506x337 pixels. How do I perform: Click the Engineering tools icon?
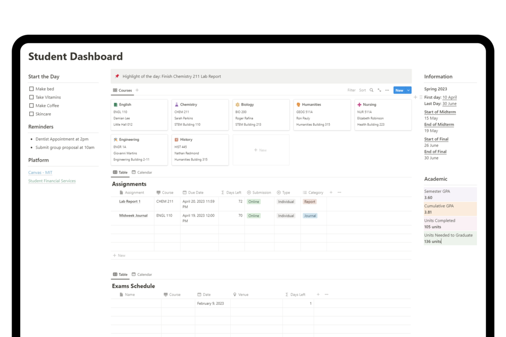point(115,140)
